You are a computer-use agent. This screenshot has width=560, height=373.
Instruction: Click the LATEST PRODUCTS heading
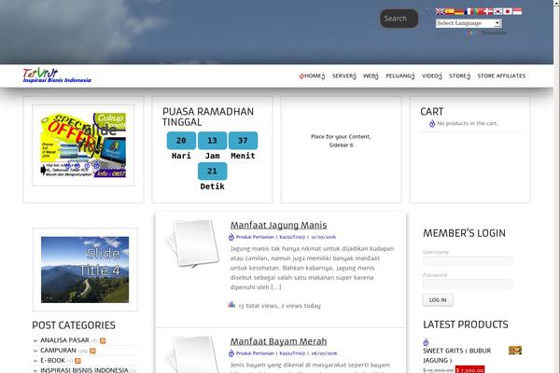pyautogui.click(x=466, y=325)
